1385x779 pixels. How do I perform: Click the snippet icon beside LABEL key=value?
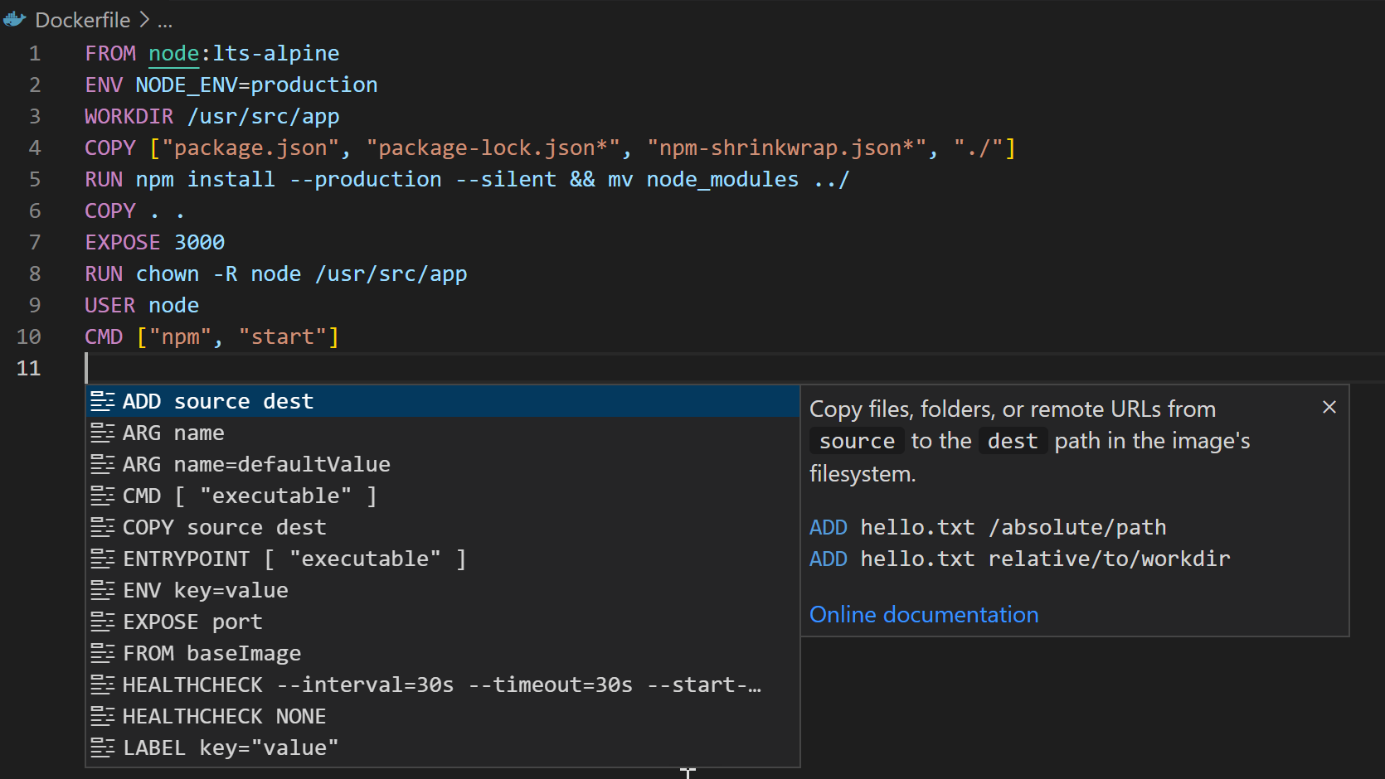click(104, 748)
